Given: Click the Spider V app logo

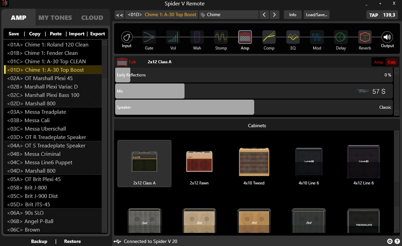Looking at the screenshot, I should point(4,3).
